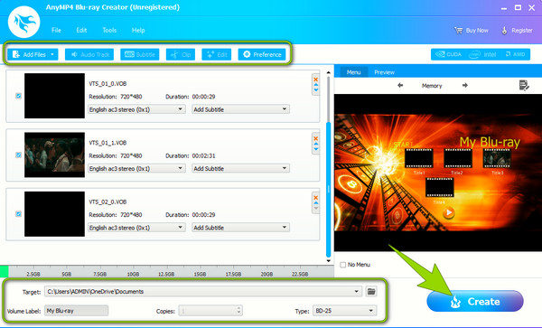The width and height of the screenshot is (542, 328).
Task: Click the Title2 thumbnail in menu preview
Action: pos(458,158)
